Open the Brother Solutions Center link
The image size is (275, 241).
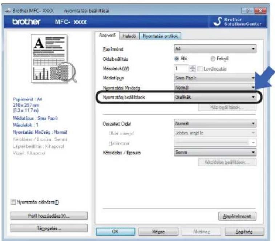(x=237, y=22)
